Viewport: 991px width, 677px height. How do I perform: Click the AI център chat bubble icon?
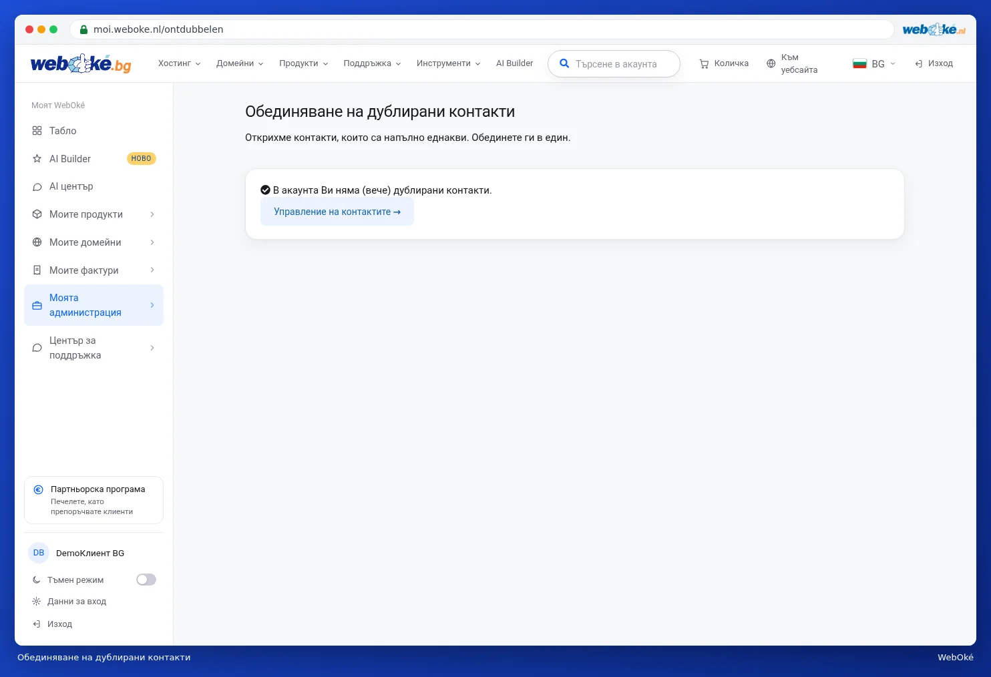pos(37,187)
